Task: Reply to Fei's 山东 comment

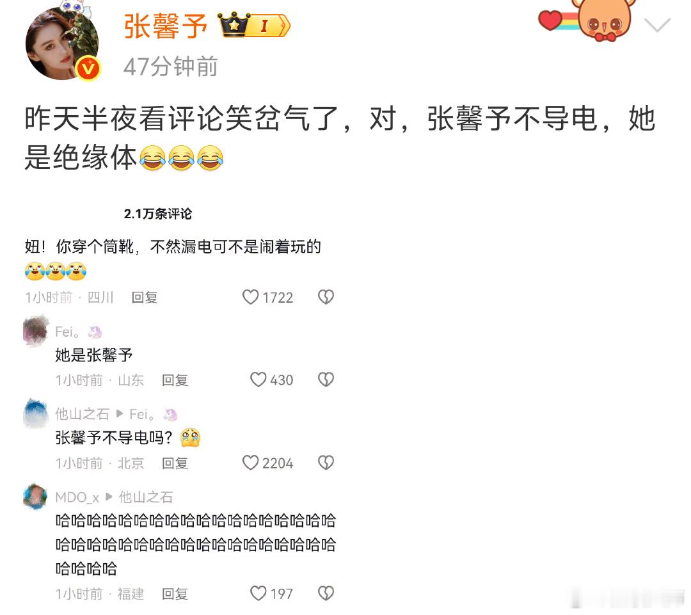Action: [175, 380]
